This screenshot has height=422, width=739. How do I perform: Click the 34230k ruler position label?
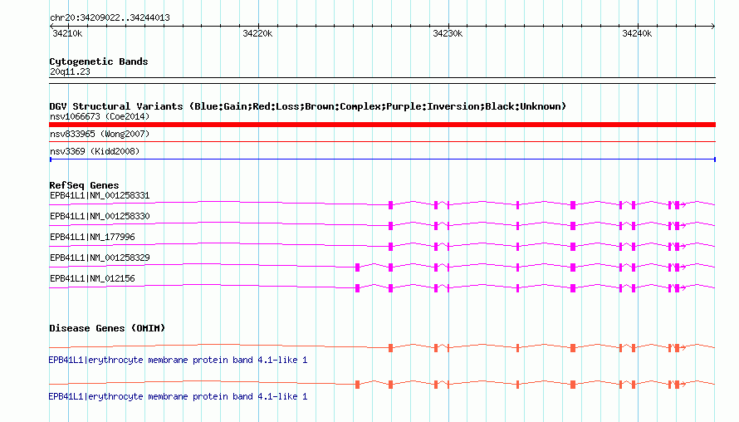pos(448,33)
